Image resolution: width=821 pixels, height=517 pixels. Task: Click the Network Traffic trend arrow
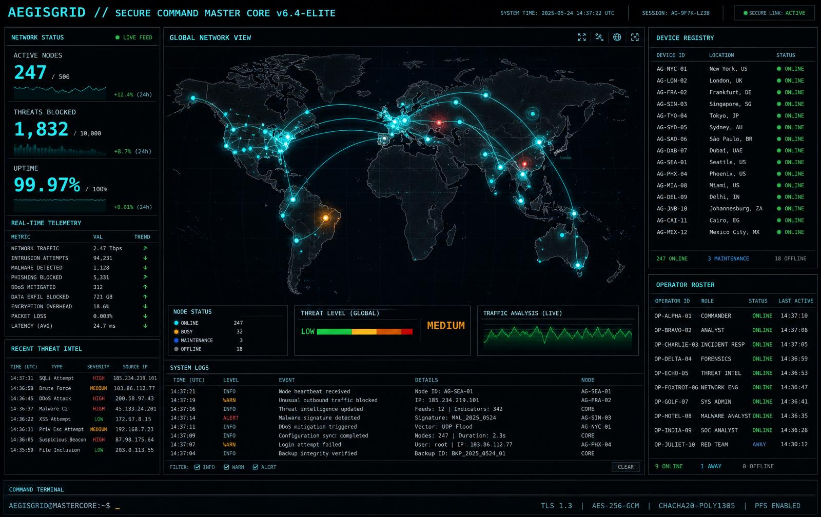tap(145, 248)
